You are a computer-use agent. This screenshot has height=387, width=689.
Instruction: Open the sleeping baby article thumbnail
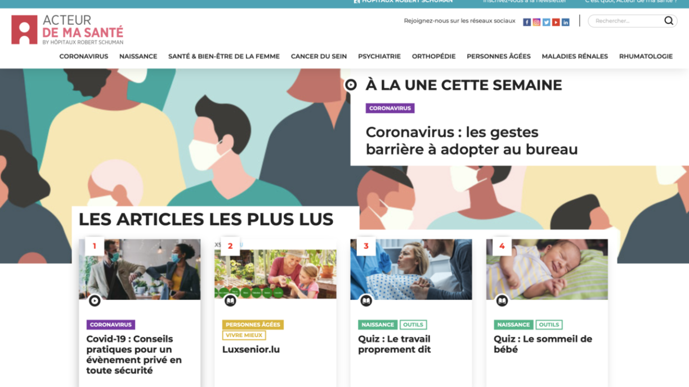[x=547, y=269]
